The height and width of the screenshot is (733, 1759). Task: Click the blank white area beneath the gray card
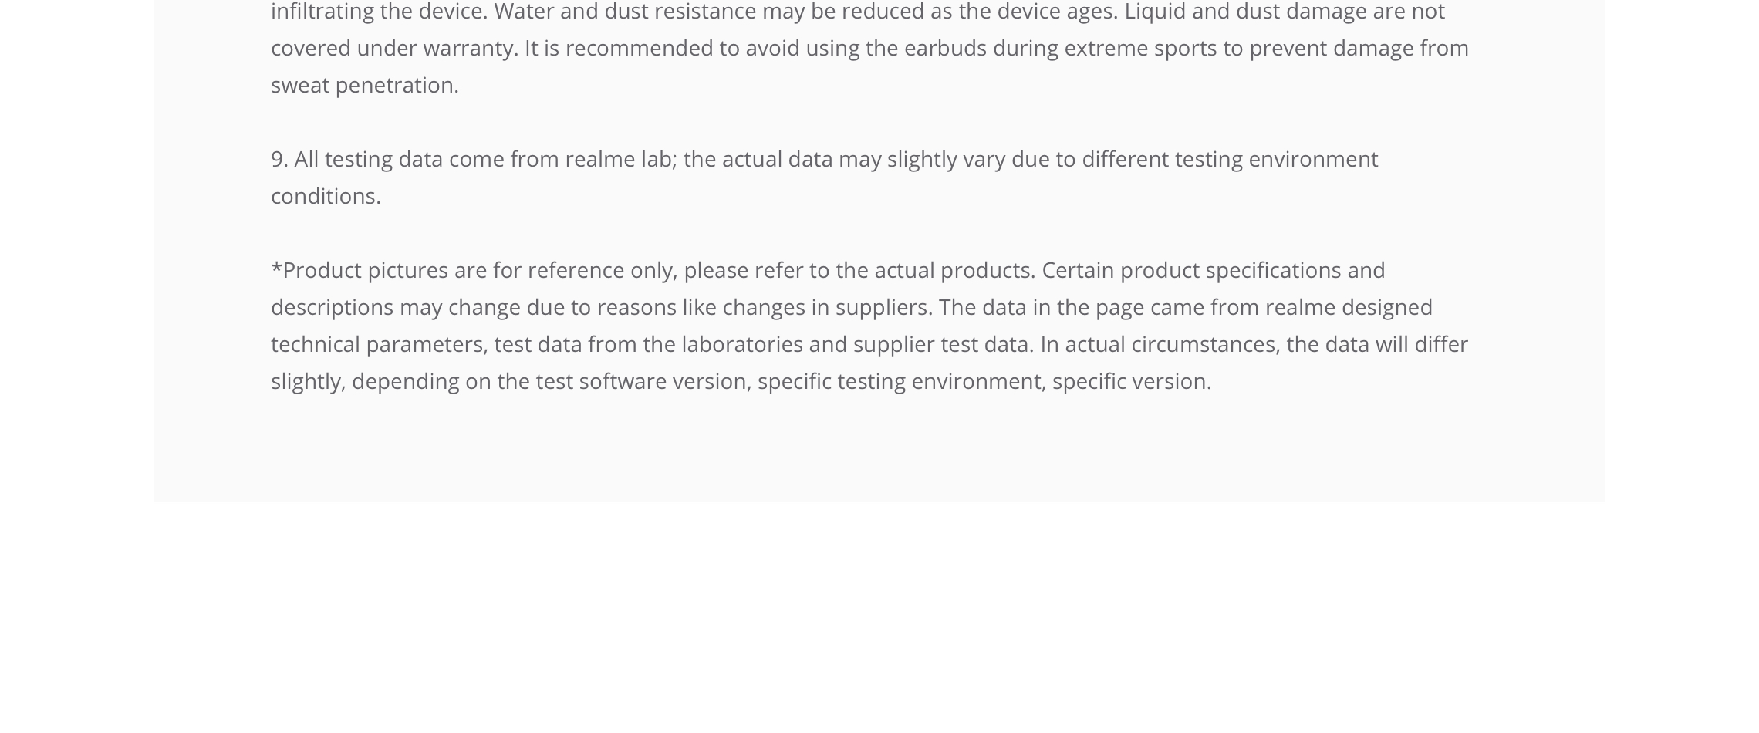point(879,617)
